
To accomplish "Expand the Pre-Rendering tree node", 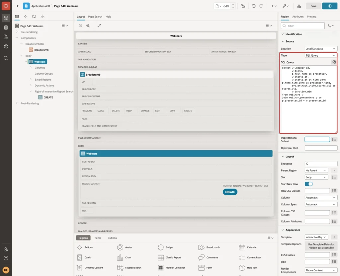I will tap(17, 32).
